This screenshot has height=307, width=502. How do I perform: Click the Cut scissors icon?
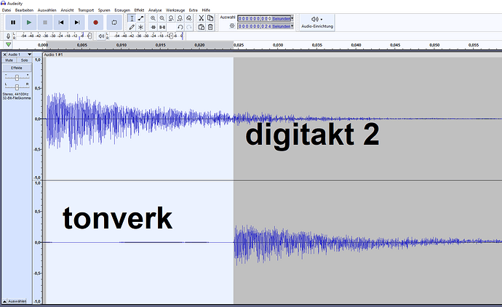(201, 17)
